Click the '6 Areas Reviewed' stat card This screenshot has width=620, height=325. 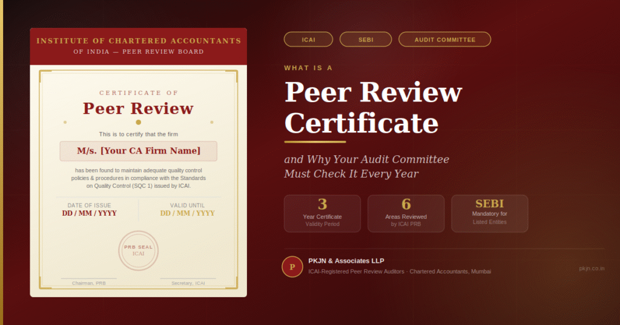pyautogui.click(x=406, y=213)
